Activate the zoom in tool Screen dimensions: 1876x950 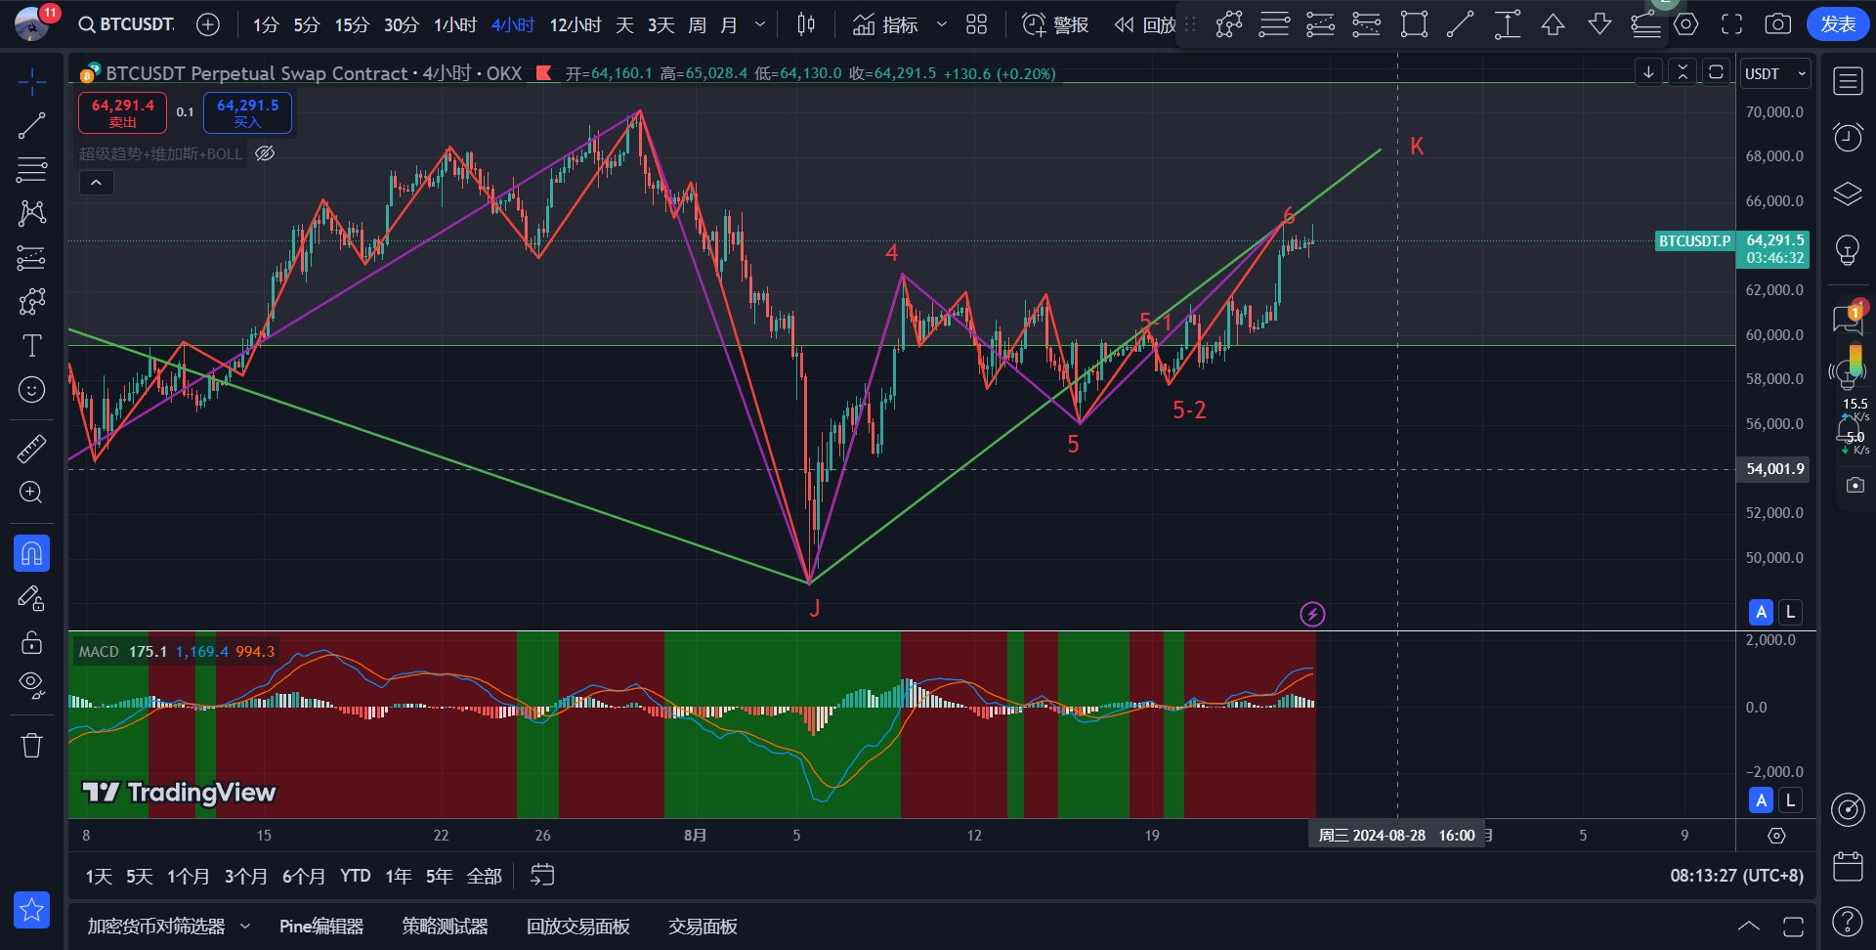point(32,493)
